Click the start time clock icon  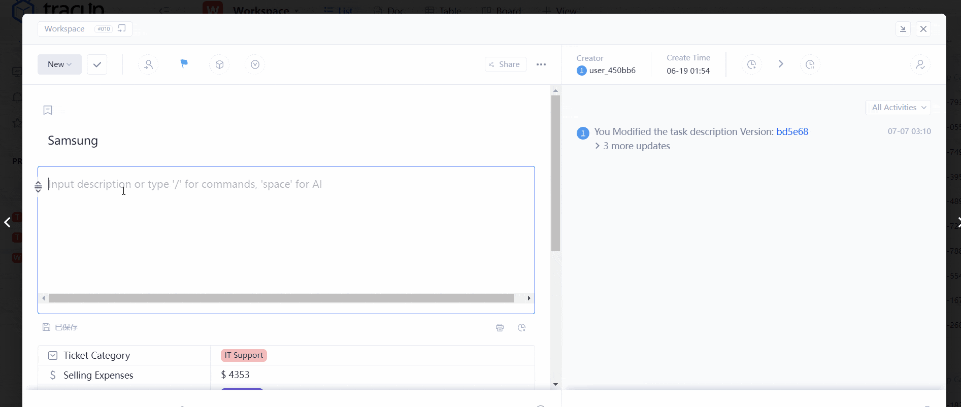click(x=751, y=64)
